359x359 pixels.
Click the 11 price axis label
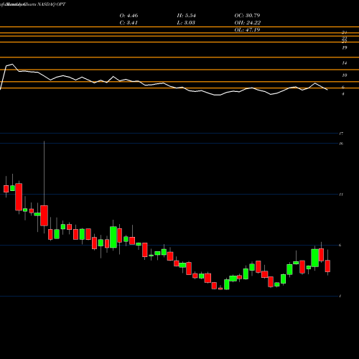point(341,195)
